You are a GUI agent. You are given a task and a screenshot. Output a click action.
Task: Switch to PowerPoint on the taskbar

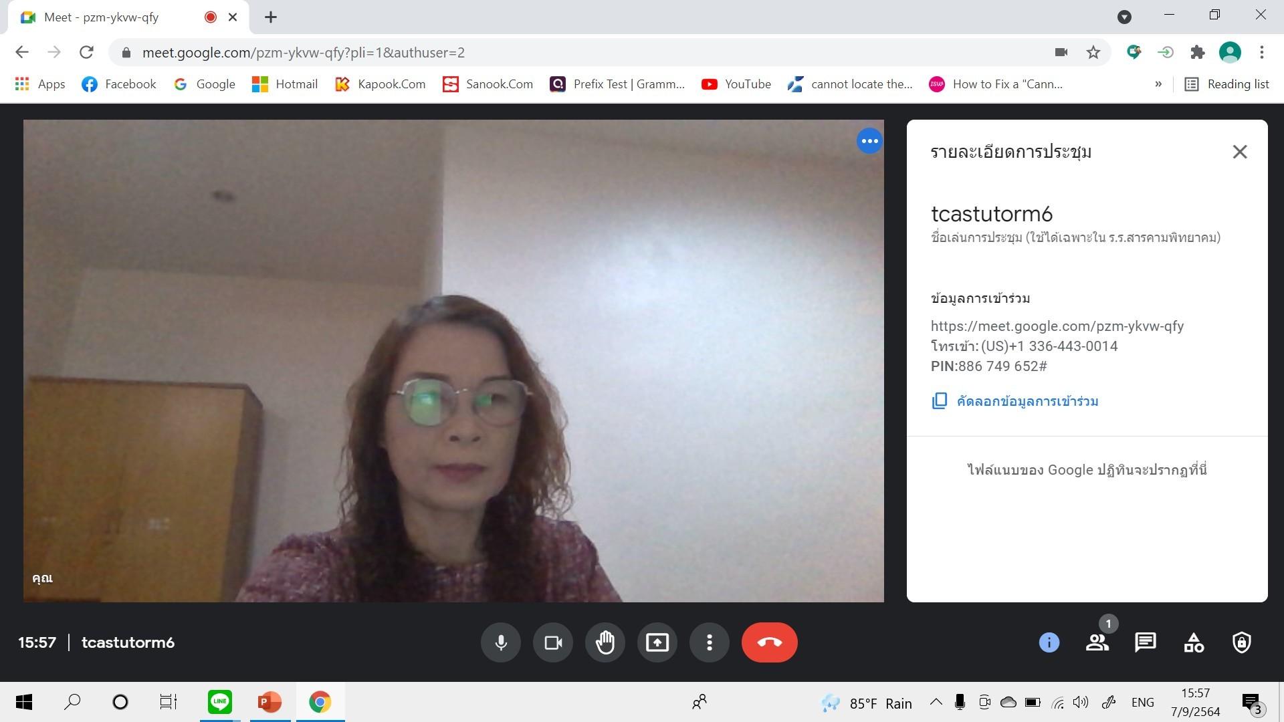pyautogui.click(x=270, y=702)
